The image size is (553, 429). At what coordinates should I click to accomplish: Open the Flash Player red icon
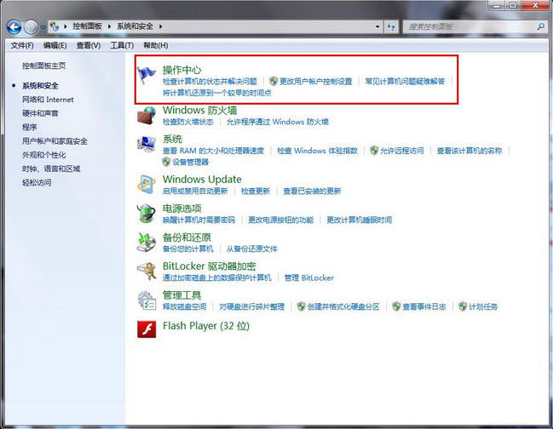[147, 329]
